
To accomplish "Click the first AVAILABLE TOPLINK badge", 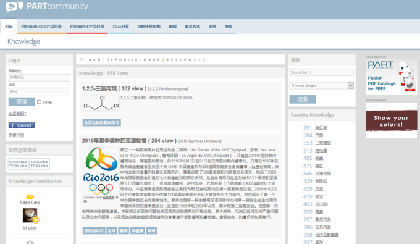I will pos(18,164).
